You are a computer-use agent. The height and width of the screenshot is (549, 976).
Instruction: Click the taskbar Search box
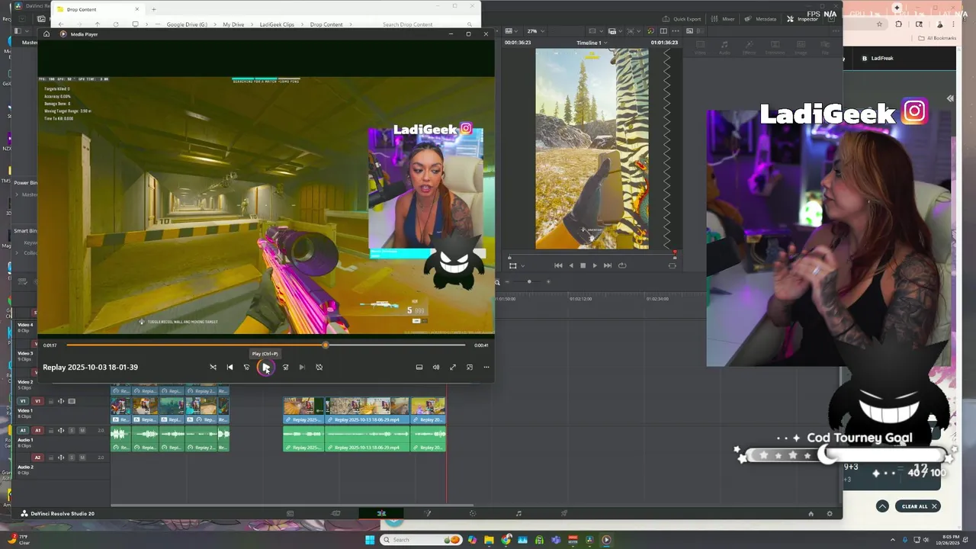422,540
